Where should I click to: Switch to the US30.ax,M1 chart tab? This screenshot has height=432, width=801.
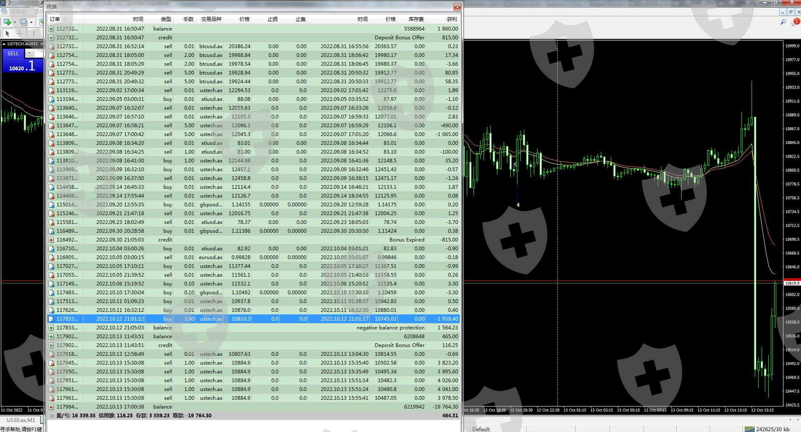tap(21, 420)
